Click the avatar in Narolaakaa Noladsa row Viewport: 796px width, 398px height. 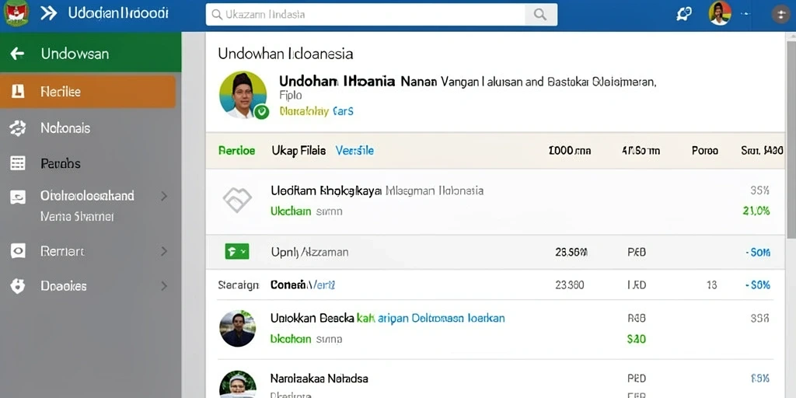[x=237, y=384]
